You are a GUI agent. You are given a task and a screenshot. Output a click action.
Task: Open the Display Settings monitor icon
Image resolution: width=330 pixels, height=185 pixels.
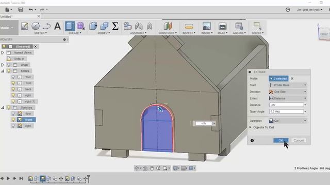click(175, 168)
